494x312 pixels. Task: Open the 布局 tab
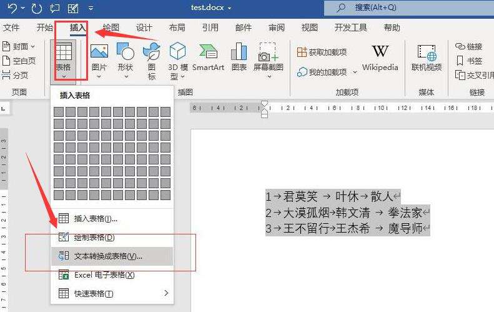pos(177,28)
